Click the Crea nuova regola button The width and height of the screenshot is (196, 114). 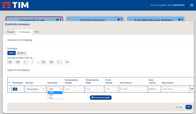(x=101, y=97)
